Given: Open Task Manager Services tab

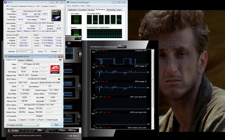Looking at the screenshot, I should tap(91, 10).
